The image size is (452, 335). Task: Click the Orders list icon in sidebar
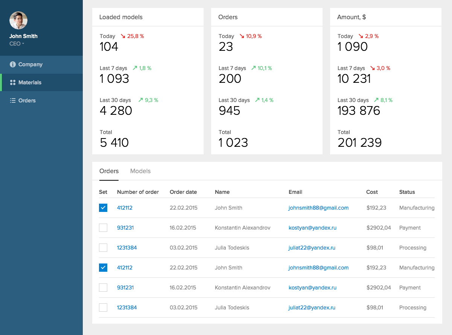pyautogui.click(x=13, y=100)
